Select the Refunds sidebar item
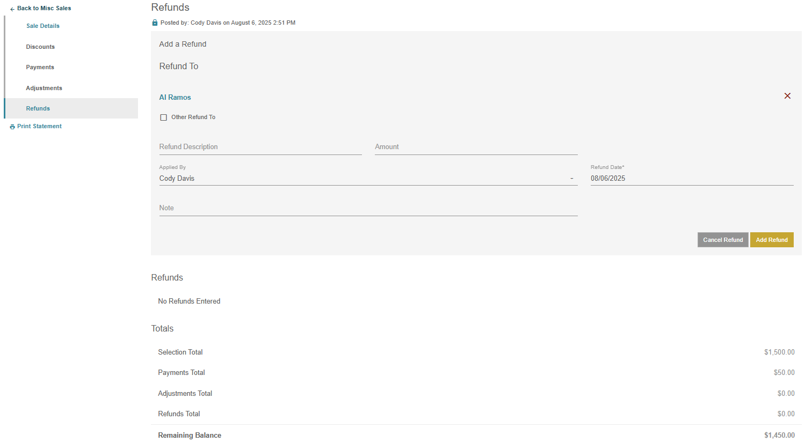The width and height of the screenshot is (805, 442). point(38,108)
